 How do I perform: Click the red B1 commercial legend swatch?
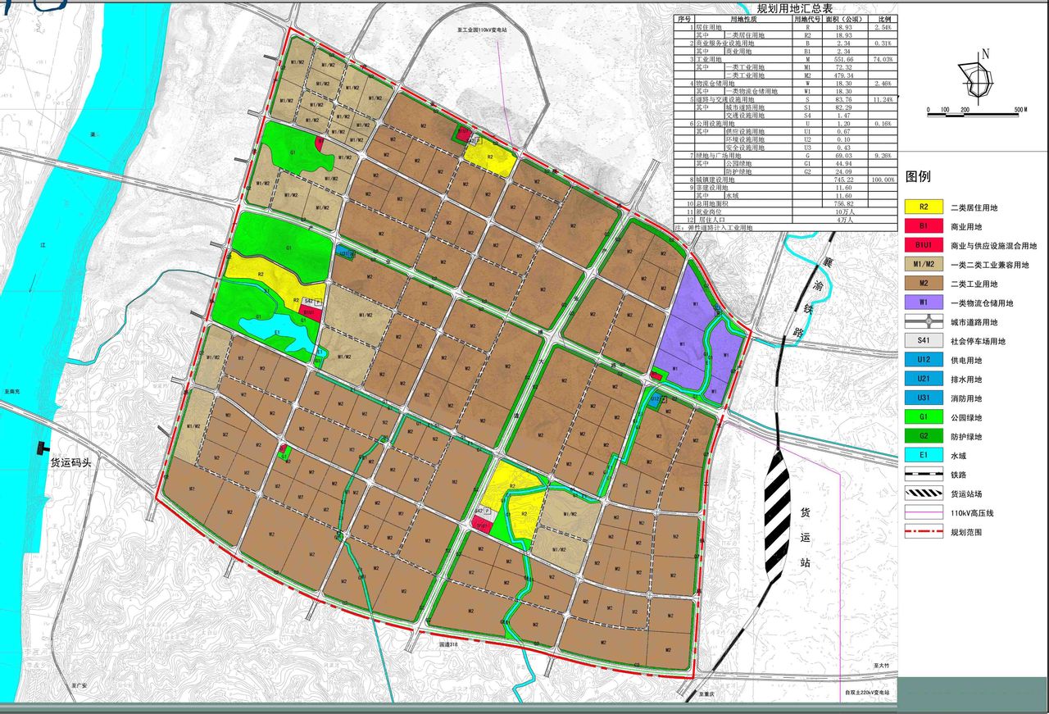(922, 226)
